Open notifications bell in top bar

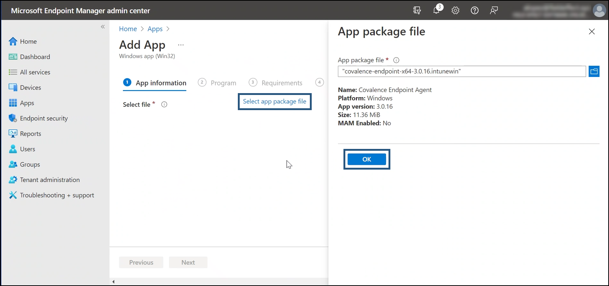[x=437, y=10]
